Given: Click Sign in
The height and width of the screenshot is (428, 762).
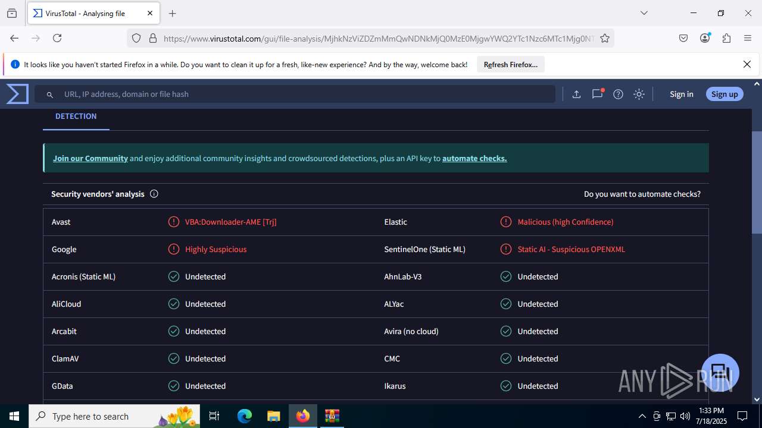Looking at the screenshot, I should click(x=681, y=94).
